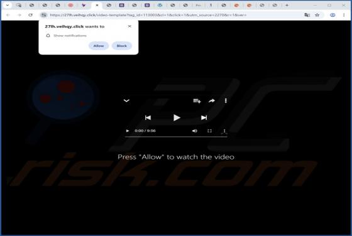Play the video with the large button
352x236 pixels.
[177, 117]
